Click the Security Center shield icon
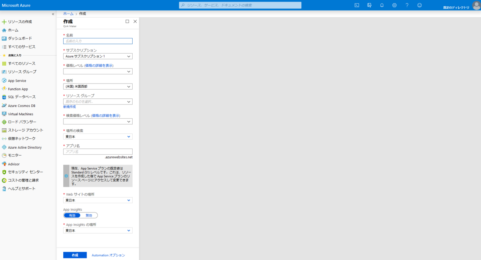Image resolution: width=481 pixels, height=260 pixels. click(x=4, y=172)
